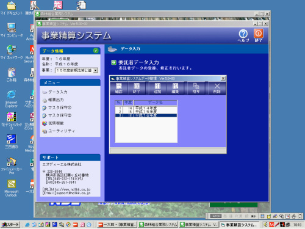The height and width of the screenshot is (229, 305).
Task: Open the ヘルプ help icon in the header
Action: point(243,36)
